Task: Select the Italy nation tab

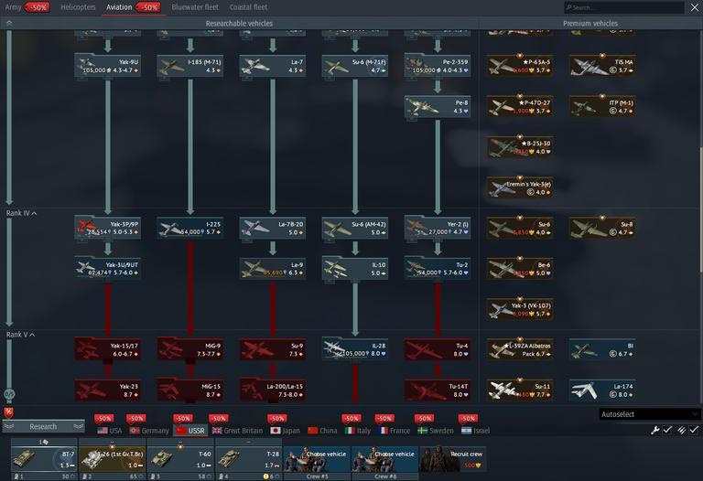Action: (358, 431)
